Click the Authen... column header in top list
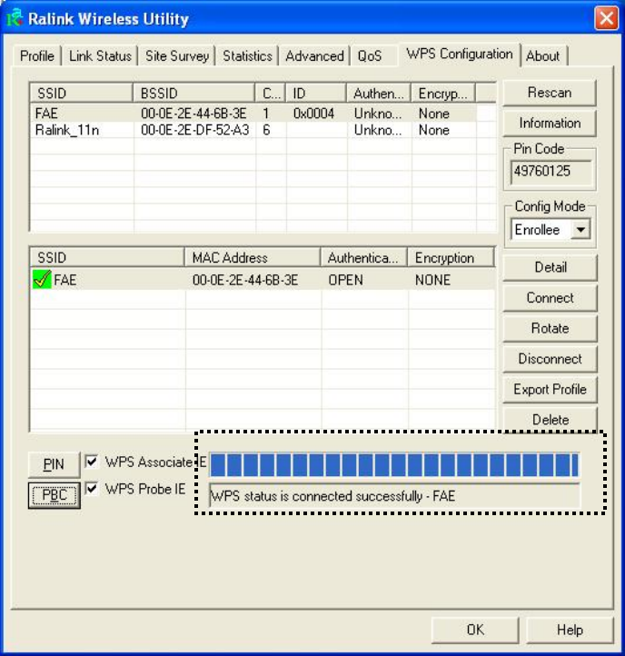 [379, 93]
